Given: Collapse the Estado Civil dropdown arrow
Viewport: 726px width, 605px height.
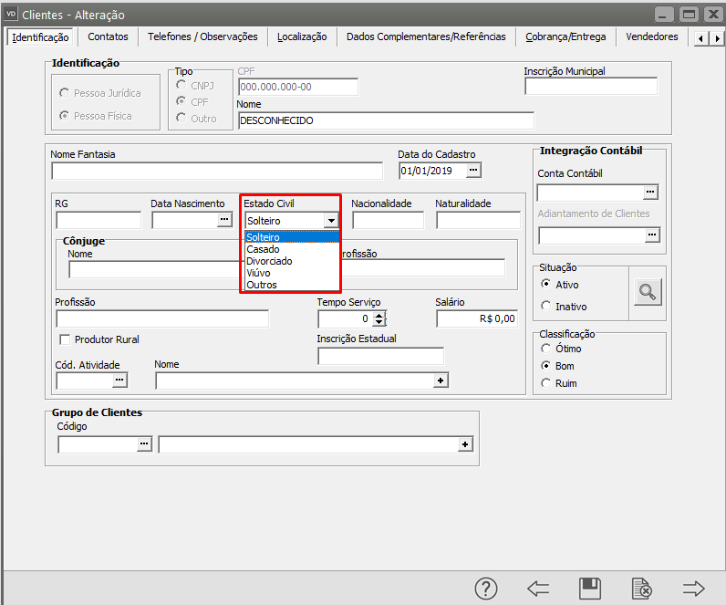Looking at the screenshot, I should coord(330,221).
